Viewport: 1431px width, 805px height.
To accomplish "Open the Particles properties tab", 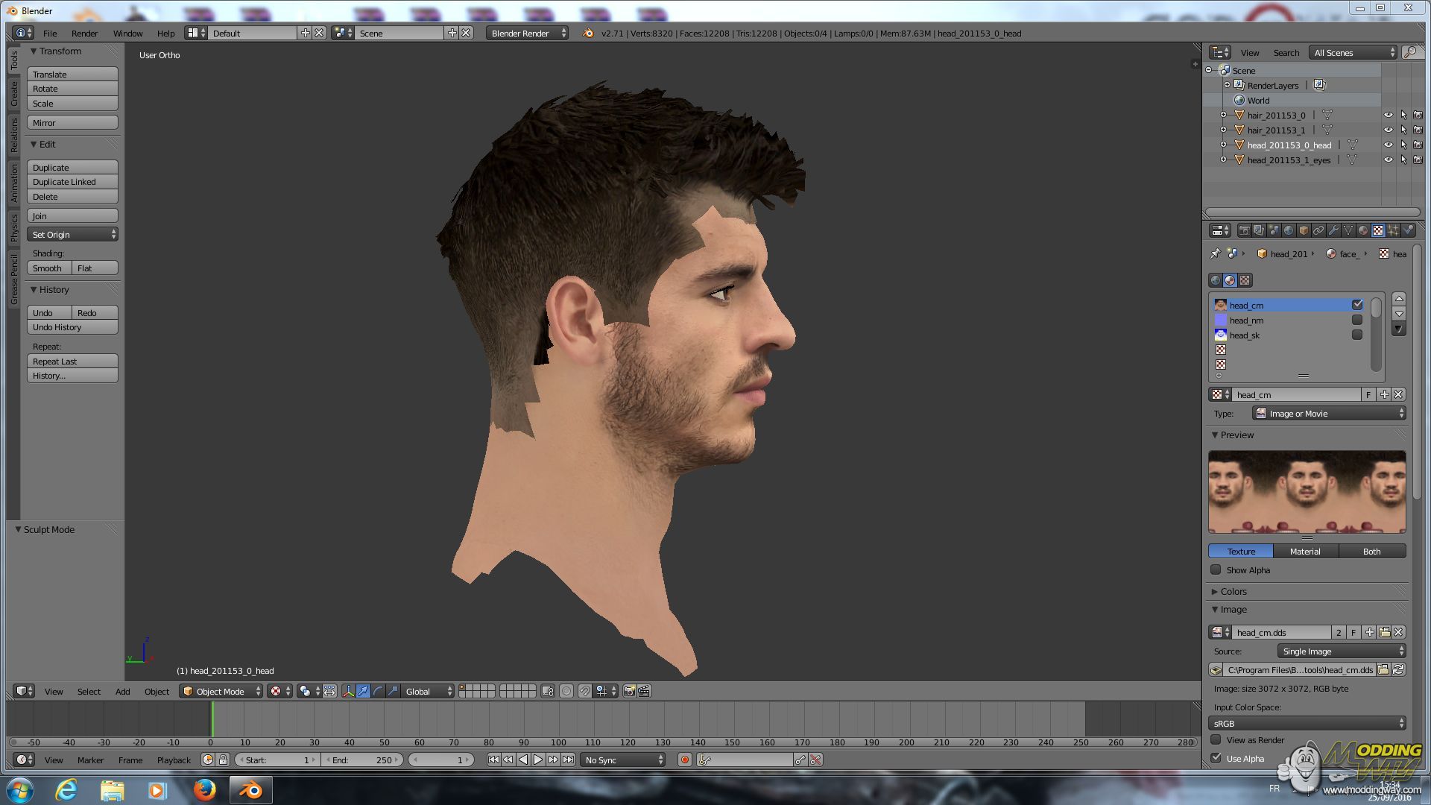I will (x=1393, y=230).
